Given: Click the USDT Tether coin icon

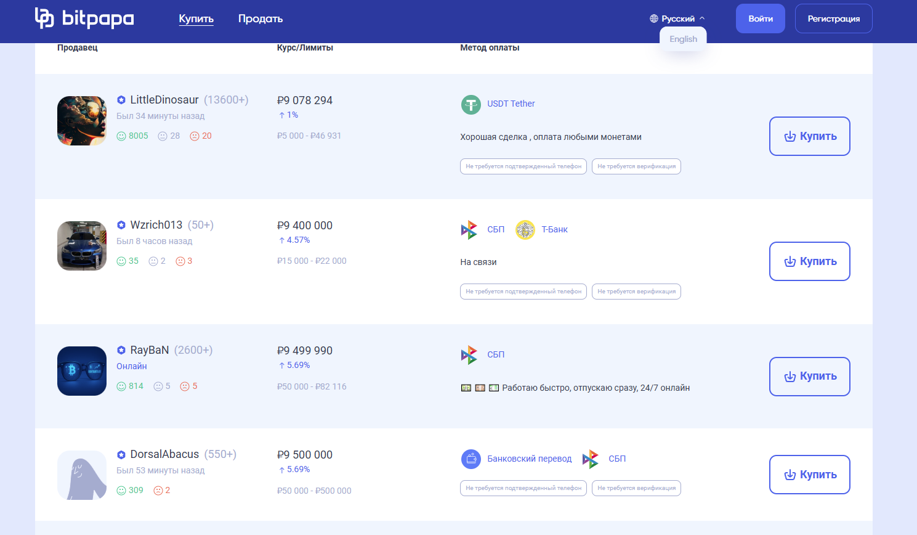Looking at the screenshot, I should (x=471, y=104).
